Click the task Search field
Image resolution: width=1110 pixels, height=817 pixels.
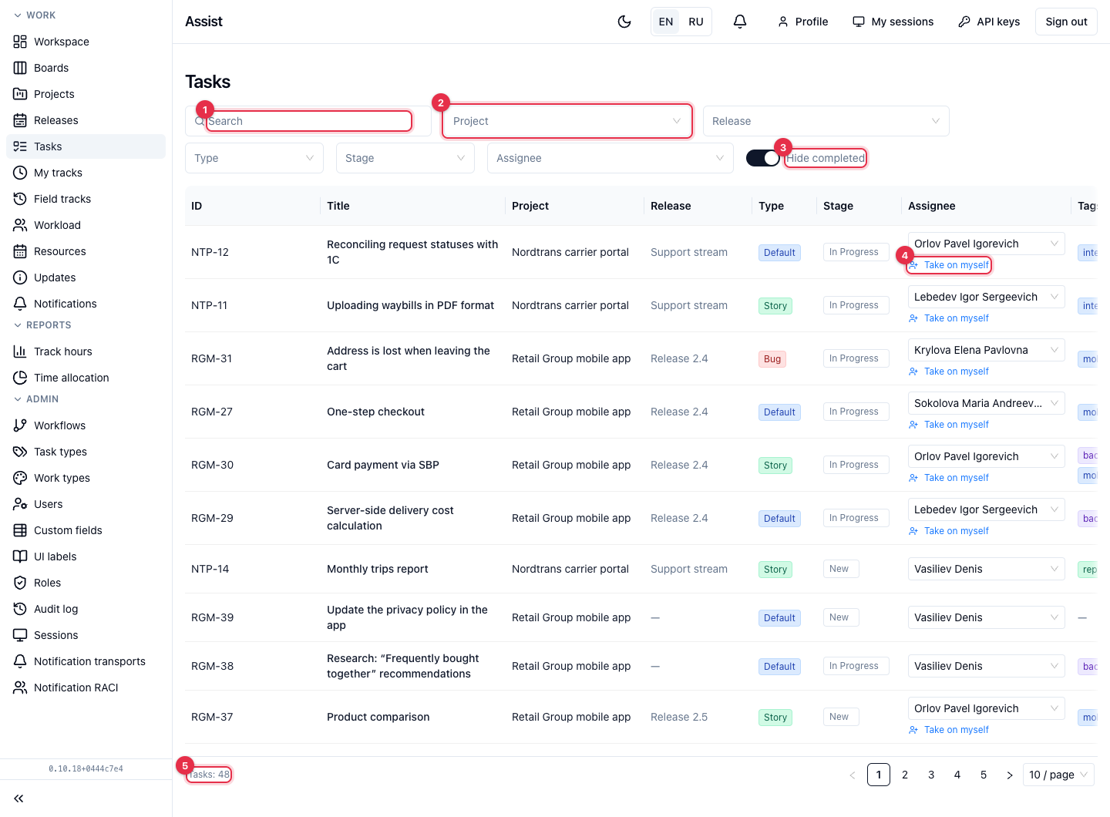point(308,121)
